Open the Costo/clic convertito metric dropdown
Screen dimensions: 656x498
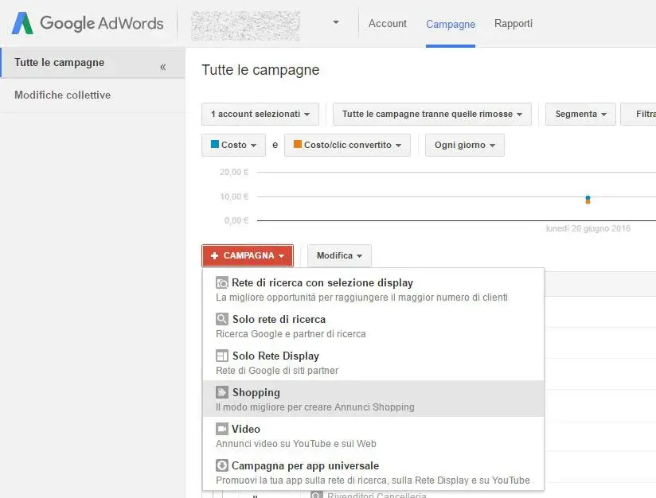click(x=347, y=145)
